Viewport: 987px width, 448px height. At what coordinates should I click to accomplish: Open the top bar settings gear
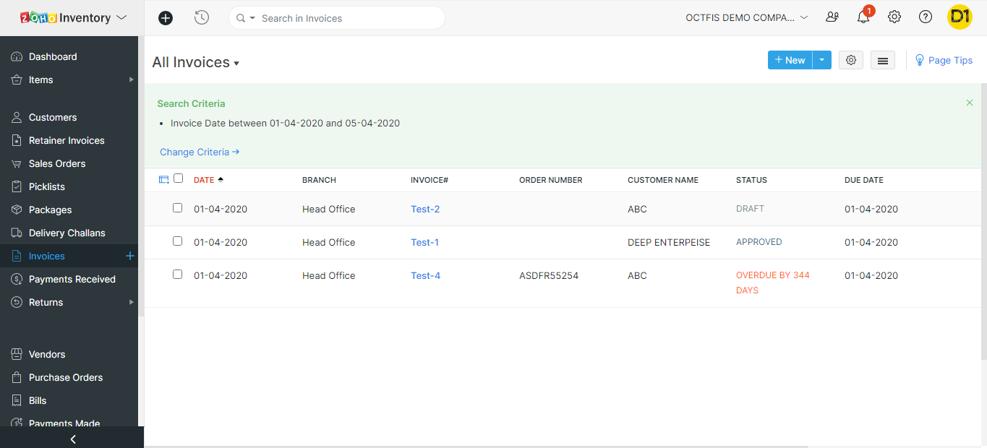tap(894, 17)
